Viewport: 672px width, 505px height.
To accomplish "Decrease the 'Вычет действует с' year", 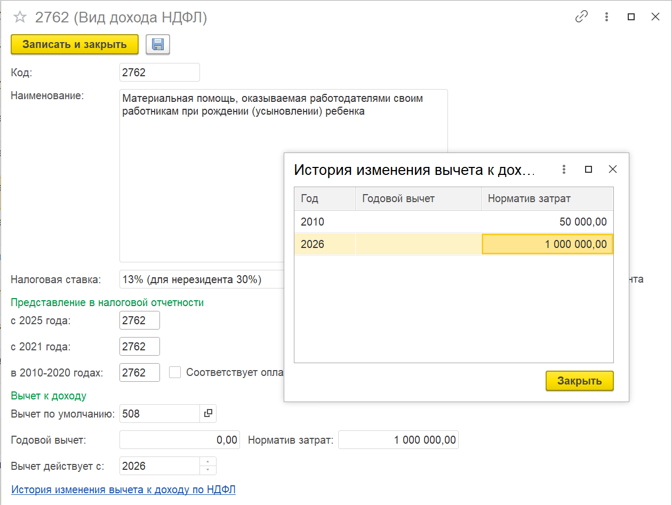I will (208, 470).
